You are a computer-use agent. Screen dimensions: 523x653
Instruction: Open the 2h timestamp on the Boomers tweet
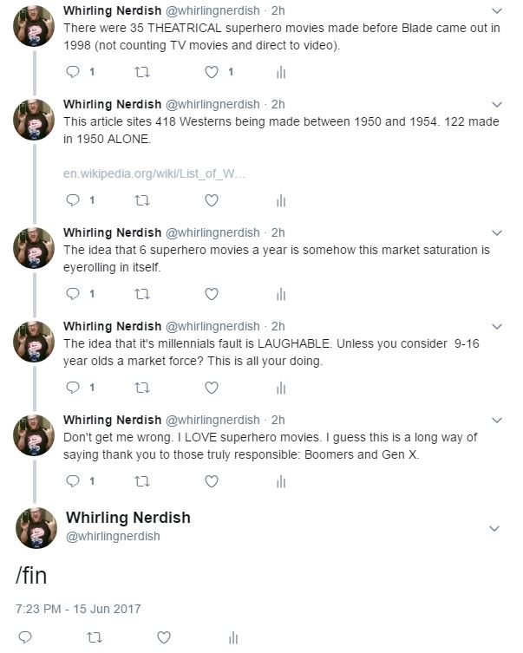point(278,420)
